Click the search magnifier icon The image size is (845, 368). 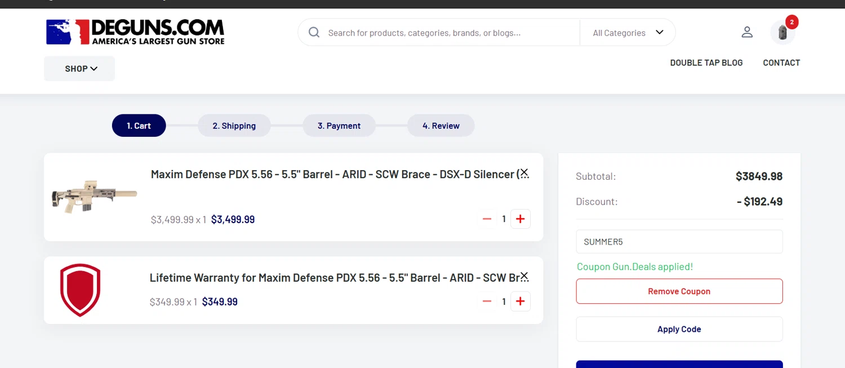click(x=314, y=33)
